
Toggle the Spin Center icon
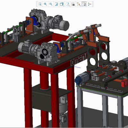coord(90,4)
